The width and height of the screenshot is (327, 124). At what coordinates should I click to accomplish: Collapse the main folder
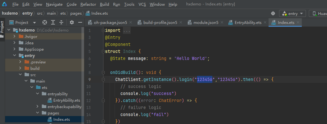(26, 81)
